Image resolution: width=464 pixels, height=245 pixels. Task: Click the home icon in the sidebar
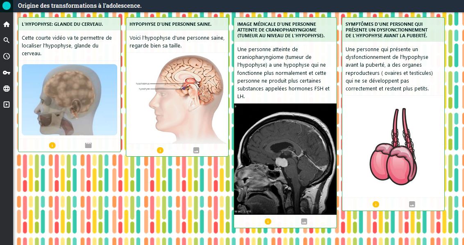[7, 24]
